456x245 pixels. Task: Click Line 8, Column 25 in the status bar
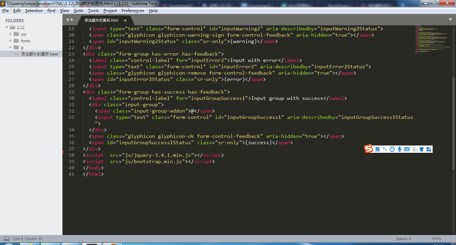[28, 239]
